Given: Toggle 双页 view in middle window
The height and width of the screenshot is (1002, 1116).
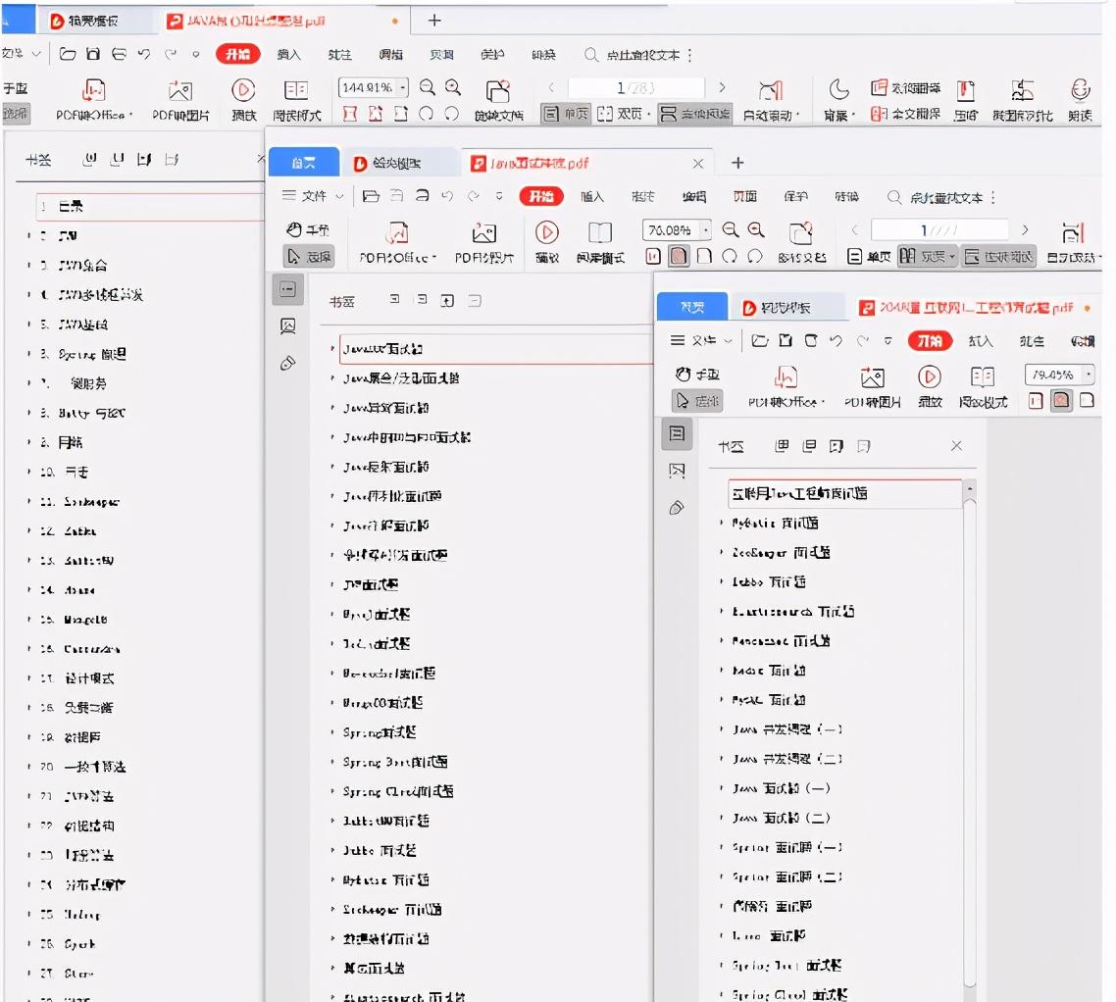Looking at the screenshot, I should pyautogui.click(x=927, y=257).
